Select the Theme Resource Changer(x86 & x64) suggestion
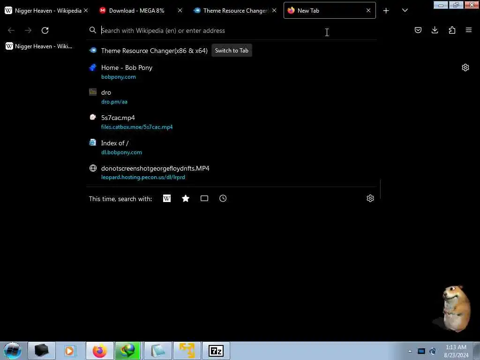 coord(154,51)
